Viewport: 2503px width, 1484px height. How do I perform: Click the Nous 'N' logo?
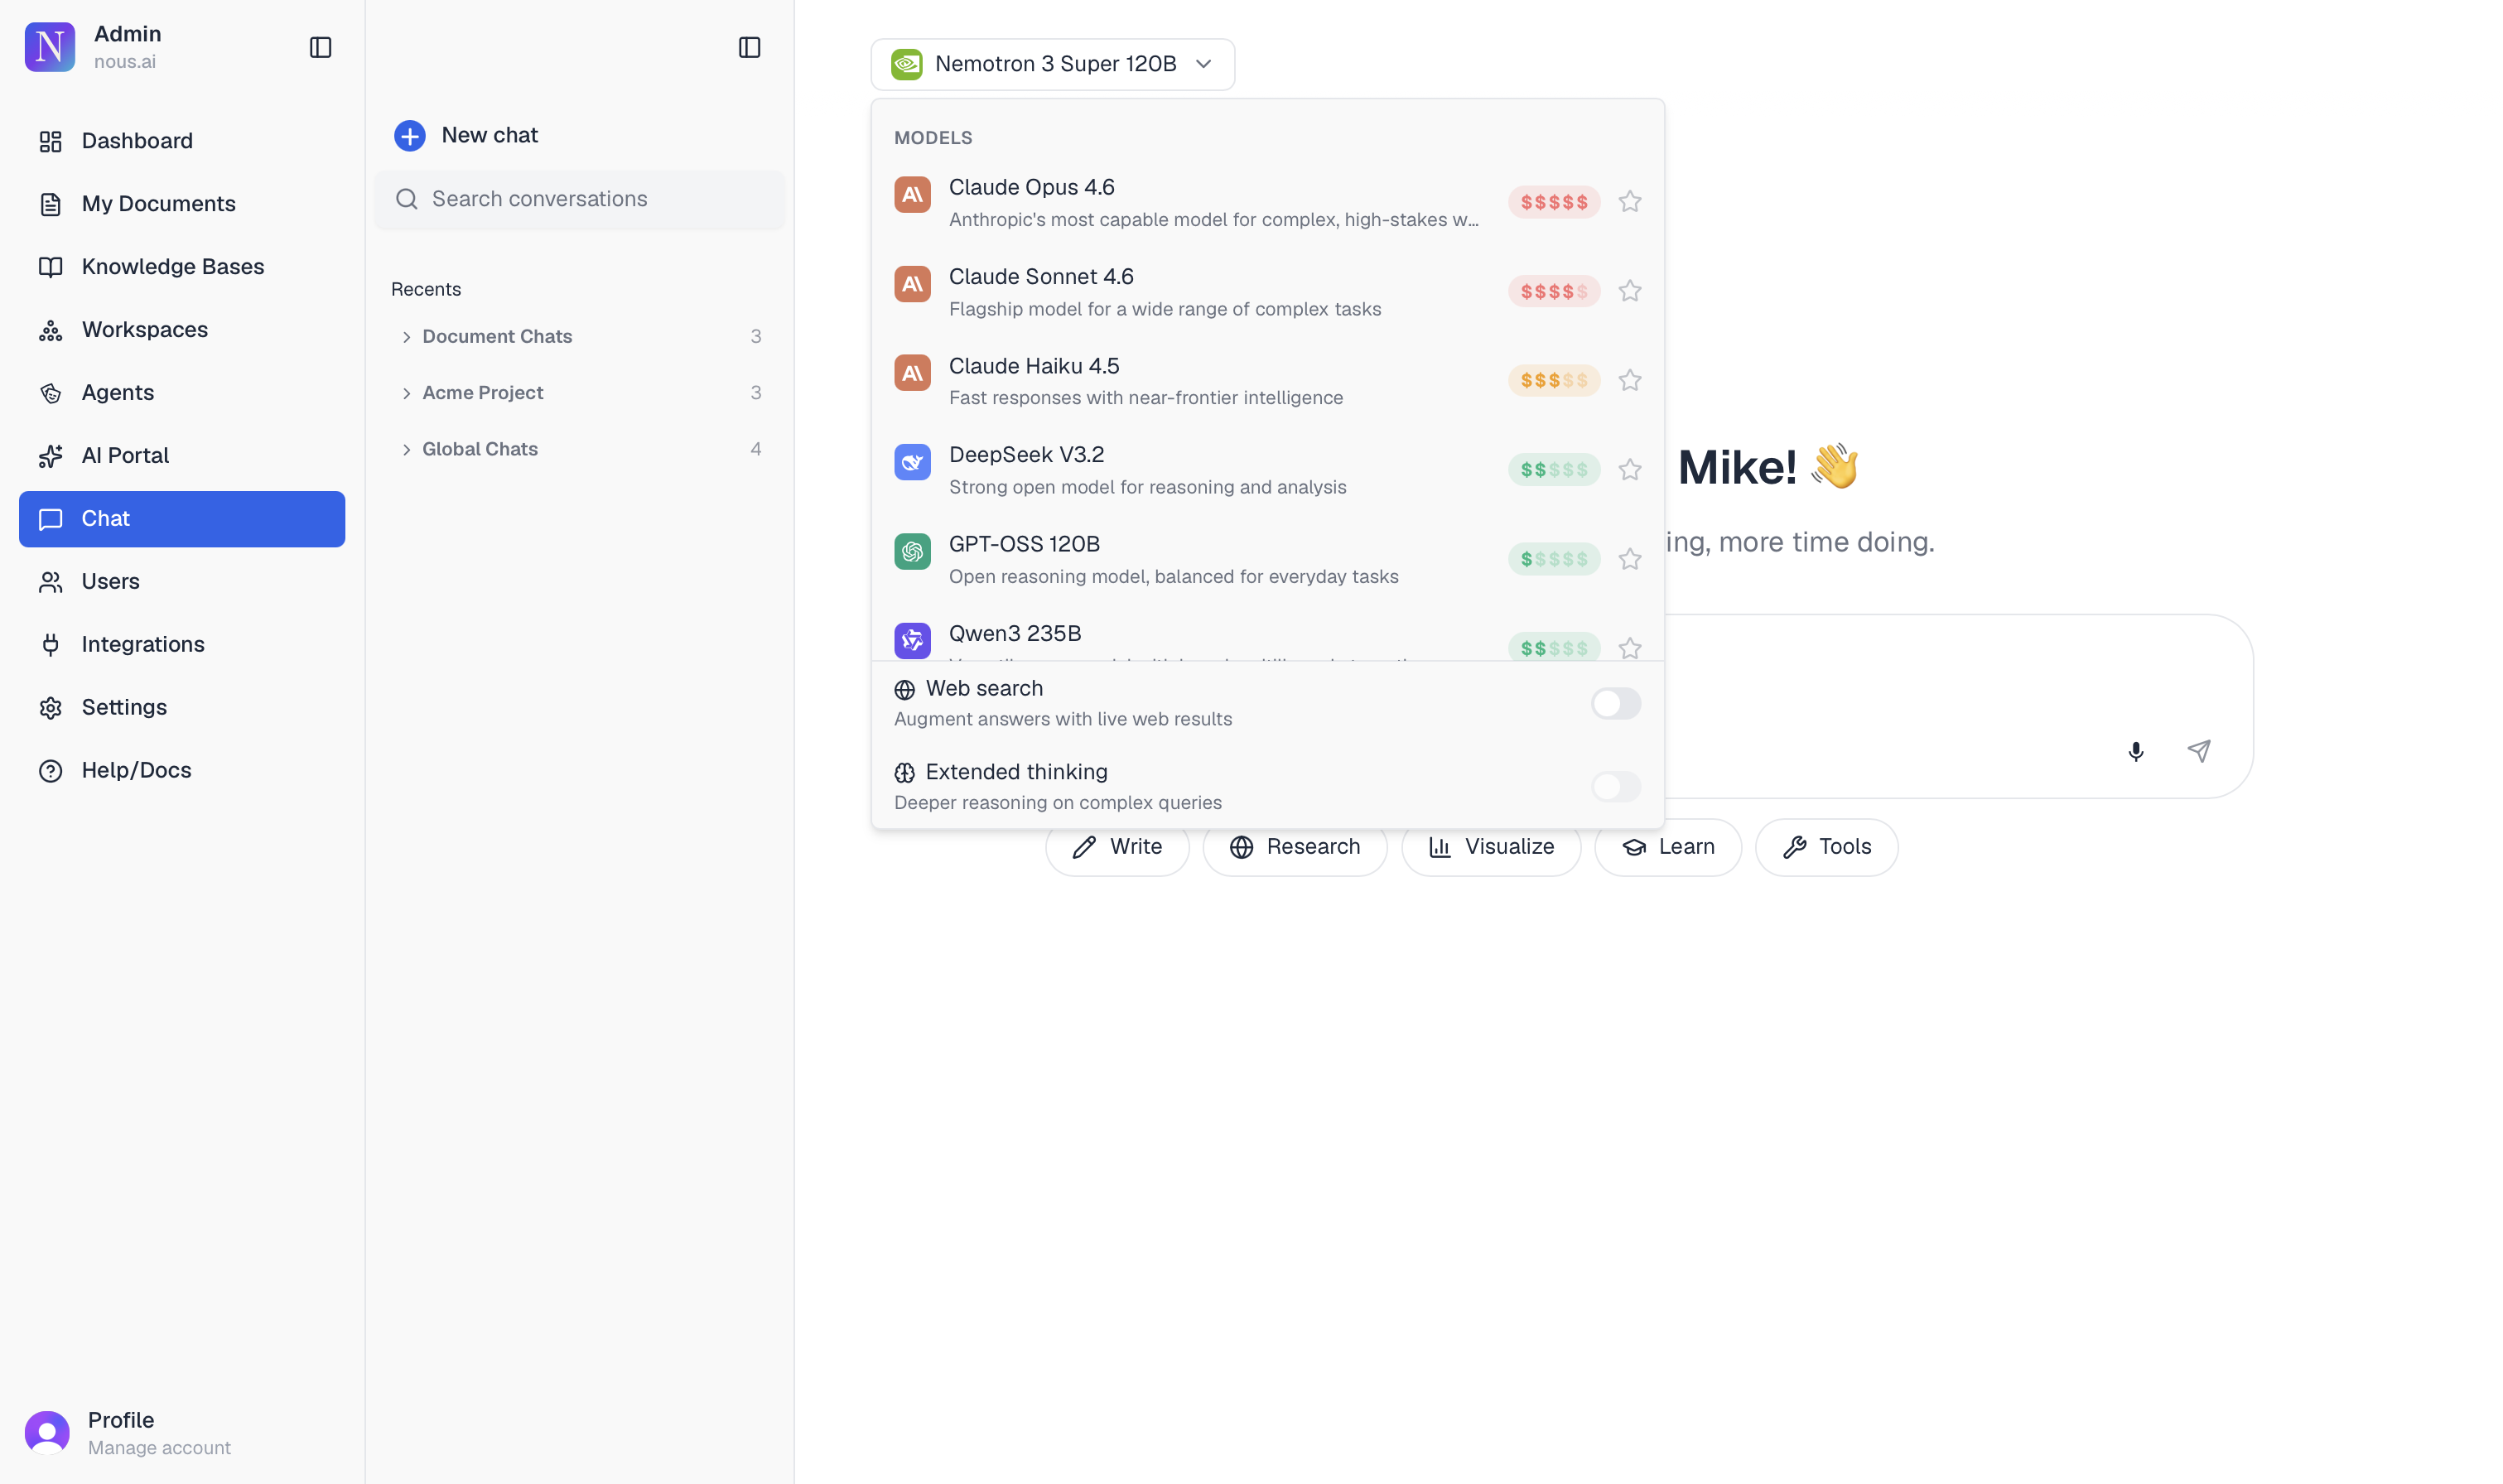tap(49, 47)
